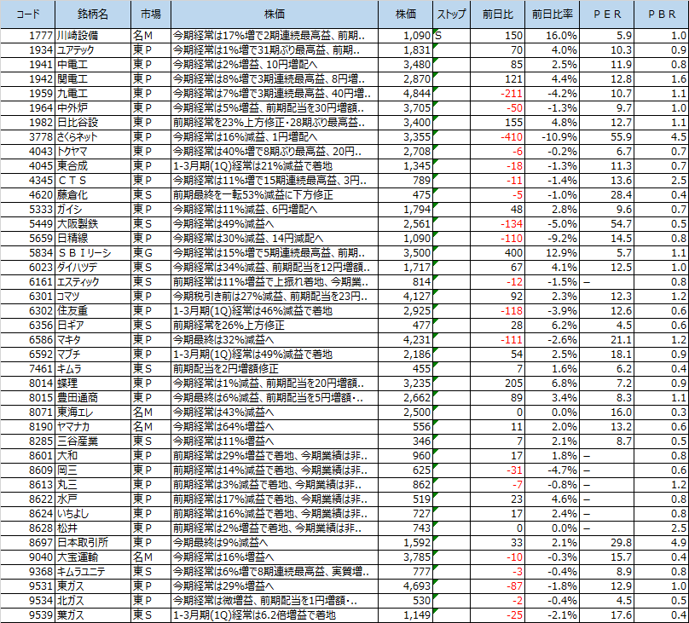
Task: Click price 1,149 in the code 9539 row
Action: point(405,615)
